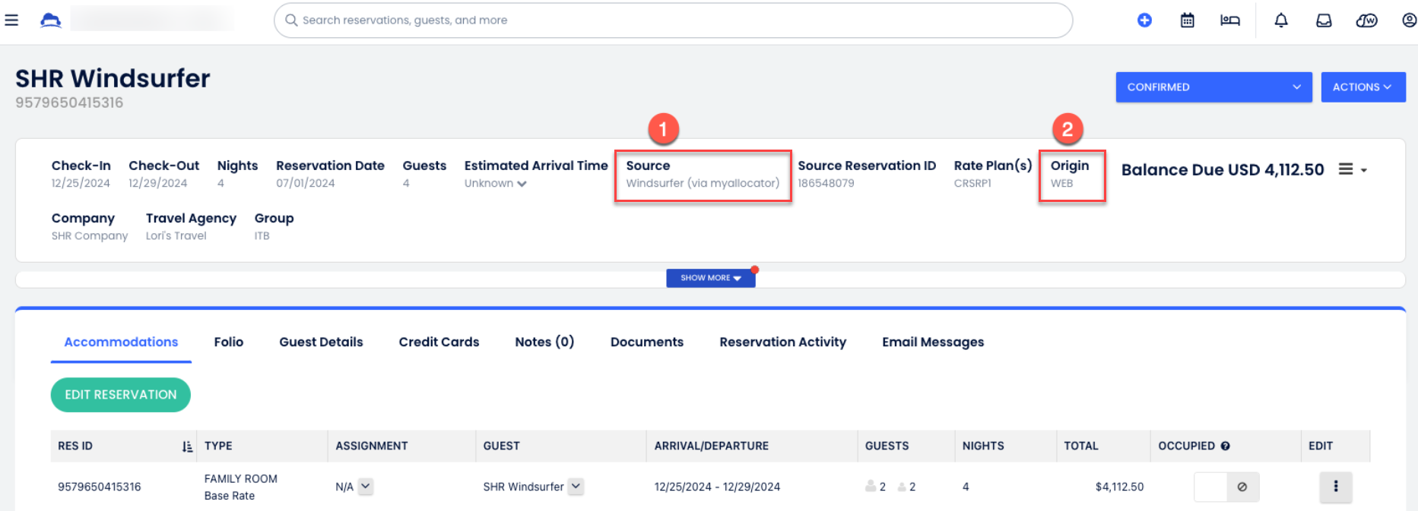The width and height of the screenshot is (1418, 511).
Task: Click the occupied help question mark icon
Action: (x=1225, y=446)
